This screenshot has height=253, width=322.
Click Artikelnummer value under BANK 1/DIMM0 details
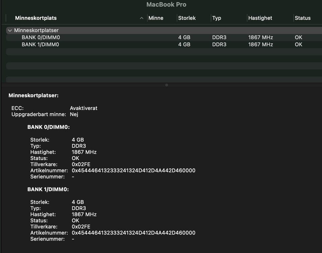[133, 233]
